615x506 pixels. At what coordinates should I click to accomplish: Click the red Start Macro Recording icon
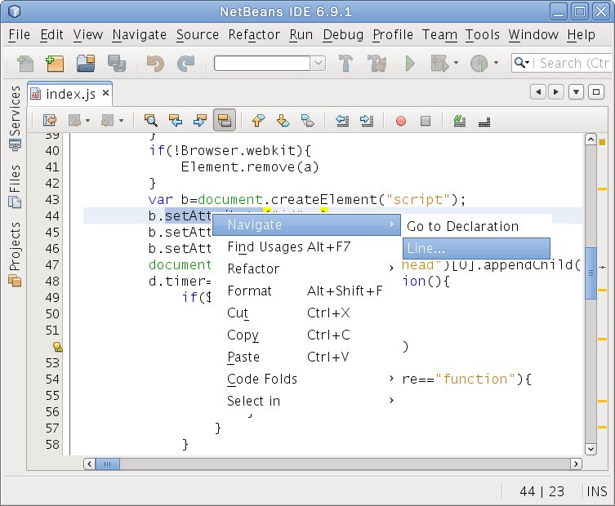[x=401, y=121]
